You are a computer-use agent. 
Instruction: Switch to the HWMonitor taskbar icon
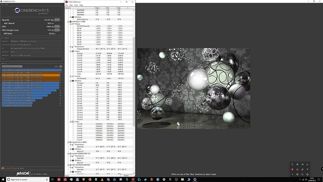[x=133, y=179]
